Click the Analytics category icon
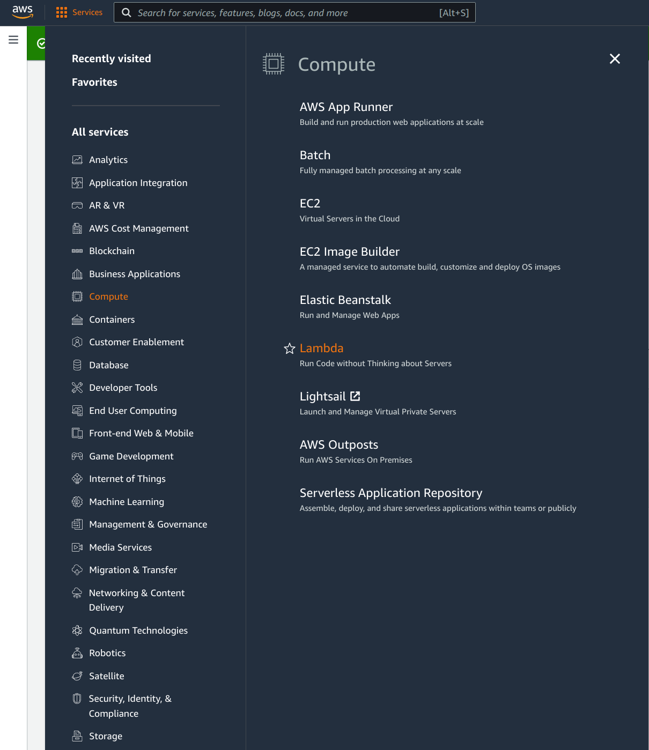This screenshot has width=649, height=750. coord(77,159)
